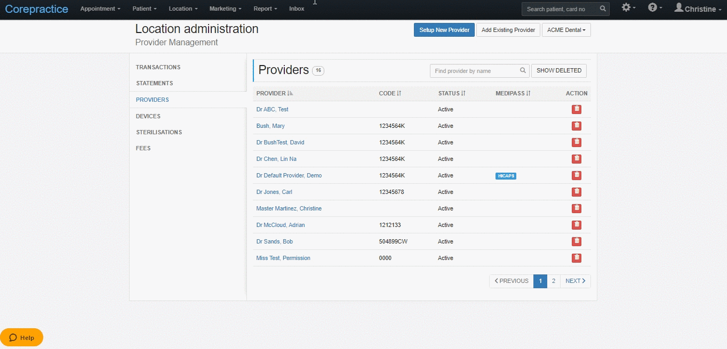Open provider Dr Jones, Carl
Image resolution: width=727 pixels, height=349 pixels.
pyautogui.click(x=274, y=192)
